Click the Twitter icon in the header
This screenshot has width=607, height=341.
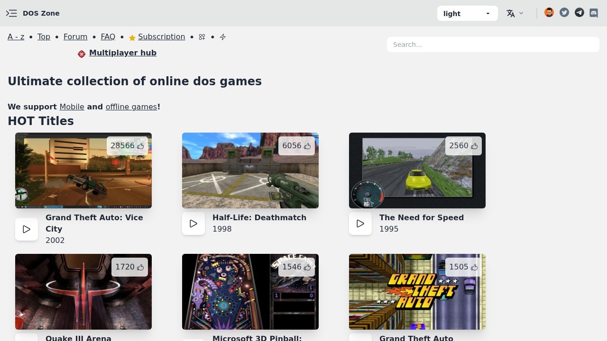[x=564, y=13]
